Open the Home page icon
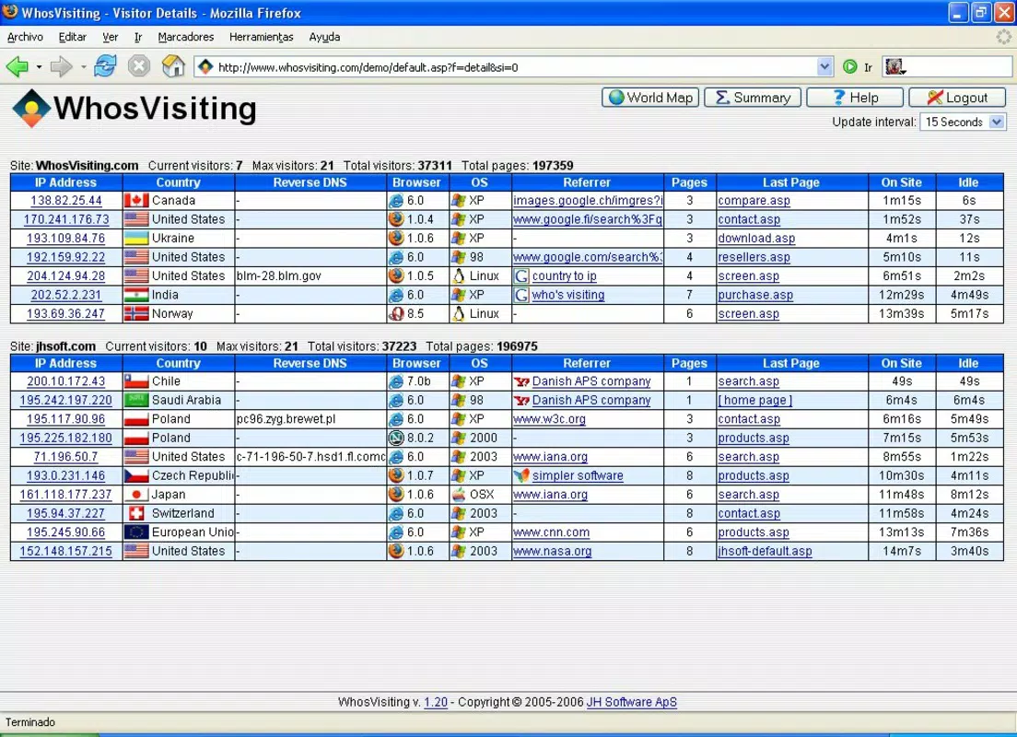 pyautogui.click(x=173, y=66)
